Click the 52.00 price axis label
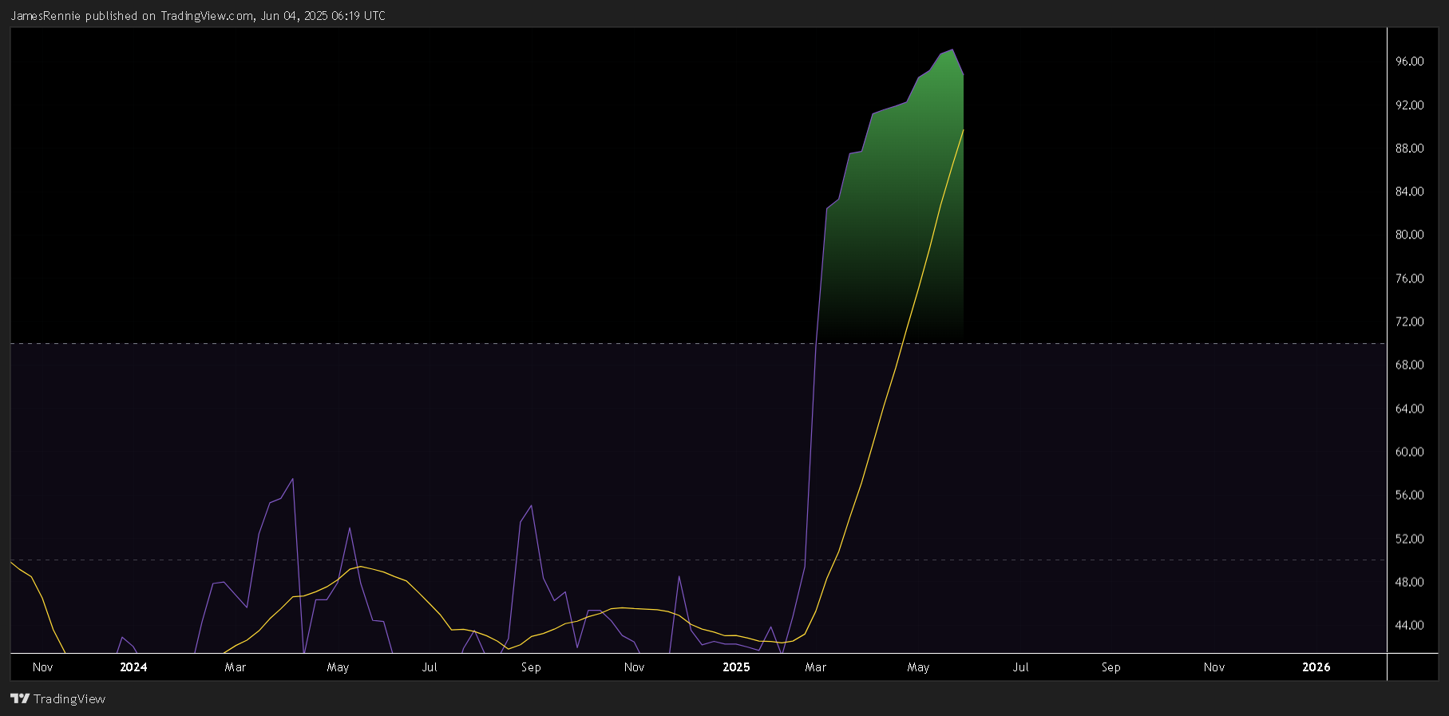 coord(1409,538)
